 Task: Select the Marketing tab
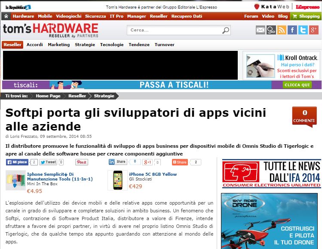point(59,45)
